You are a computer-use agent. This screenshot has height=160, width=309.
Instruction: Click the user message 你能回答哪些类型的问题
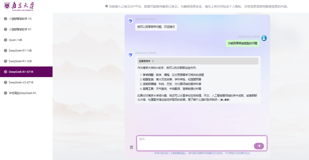point(243,43)
